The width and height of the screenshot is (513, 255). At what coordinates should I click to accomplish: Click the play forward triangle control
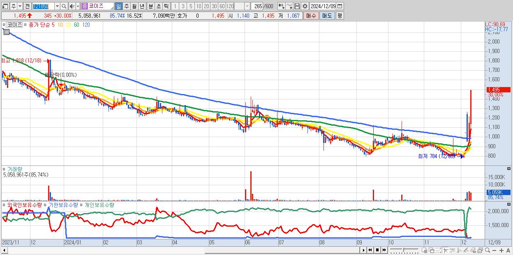click(364, 250)
